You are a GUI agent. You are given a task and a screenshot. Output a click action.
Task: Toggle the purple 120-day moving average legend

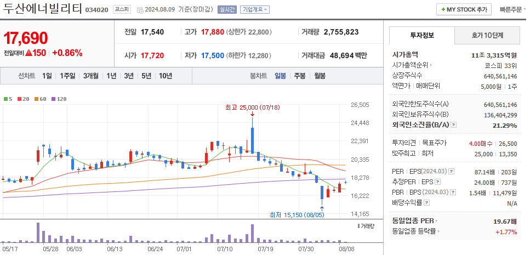59,99
